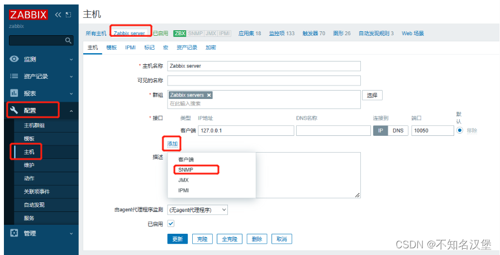
Task: Click the list icon for 资产记录
Action: click(x=14, y=76)
